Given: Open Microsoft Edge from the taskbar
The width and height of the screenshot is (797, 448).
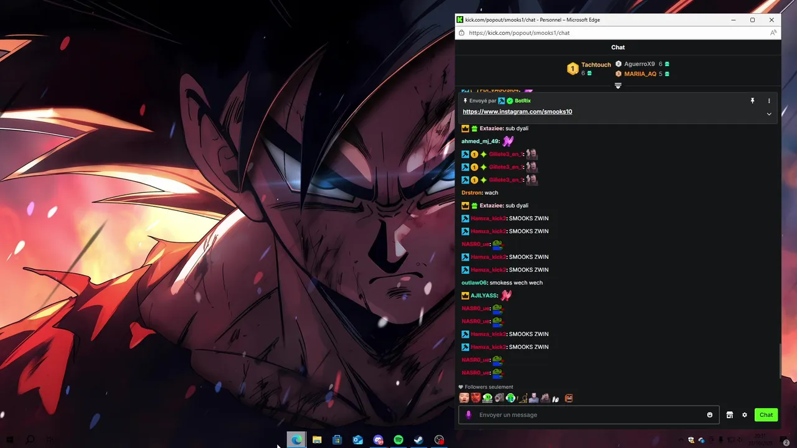Looking at the screenshot, I should pos(296,440).
